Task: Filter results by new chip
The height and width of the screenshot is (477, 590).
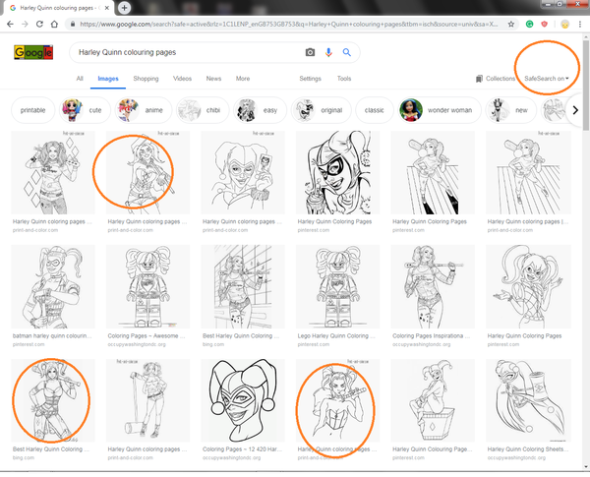Action: click(511, 110)
